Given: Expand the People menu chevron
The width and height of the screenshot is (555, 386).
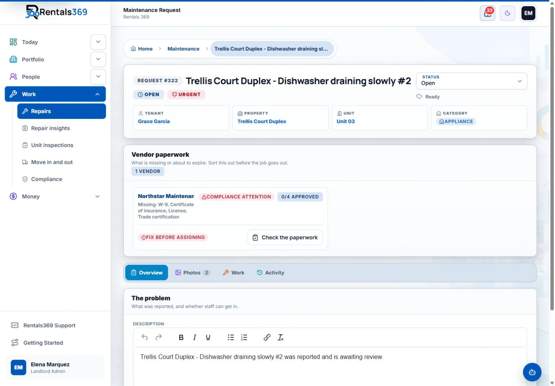Looking at the screenshot, I should point(98,77).
